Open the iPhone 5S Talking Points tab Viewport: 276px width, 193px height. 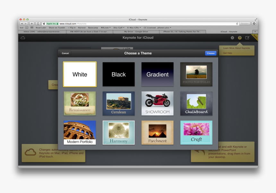[x=183, y=31]
